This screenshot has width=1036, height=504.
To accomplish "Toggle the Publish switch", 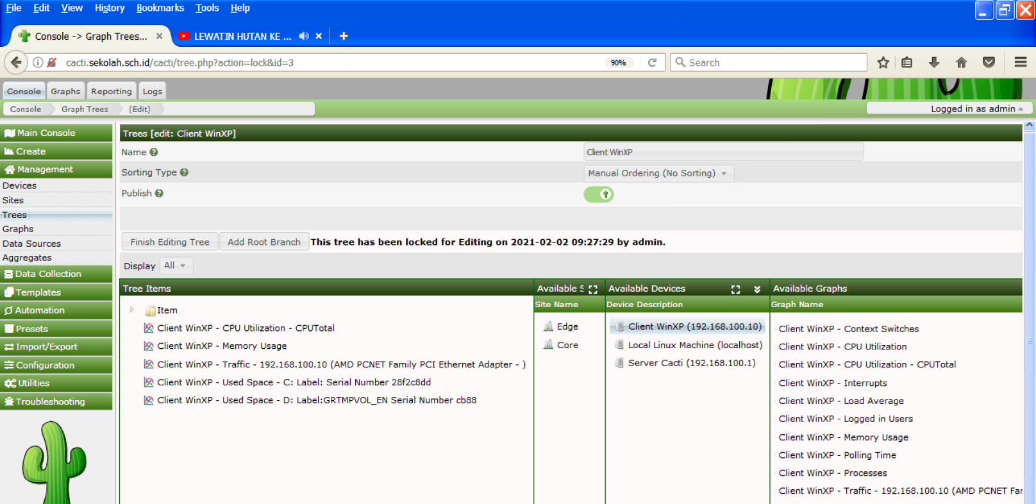I will coord(599,194).
